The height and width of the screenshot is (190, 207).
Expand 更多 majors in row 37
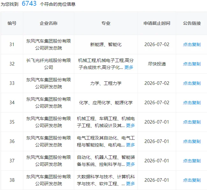tap(131, 164)
